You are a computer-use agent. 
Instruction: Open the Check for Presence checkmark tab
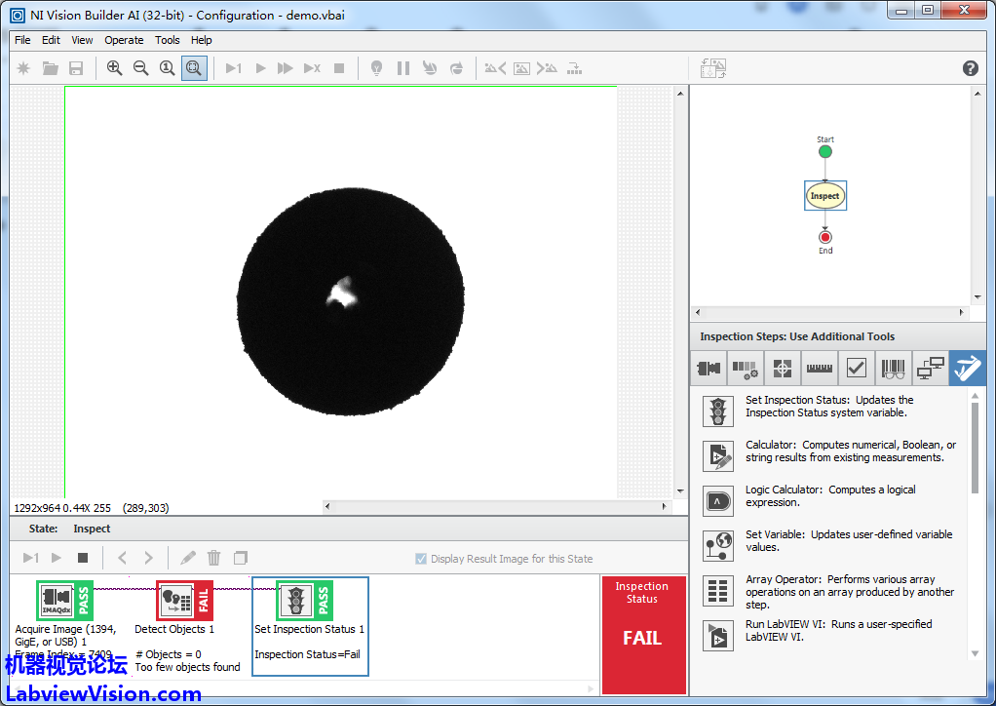click(856, 369)
